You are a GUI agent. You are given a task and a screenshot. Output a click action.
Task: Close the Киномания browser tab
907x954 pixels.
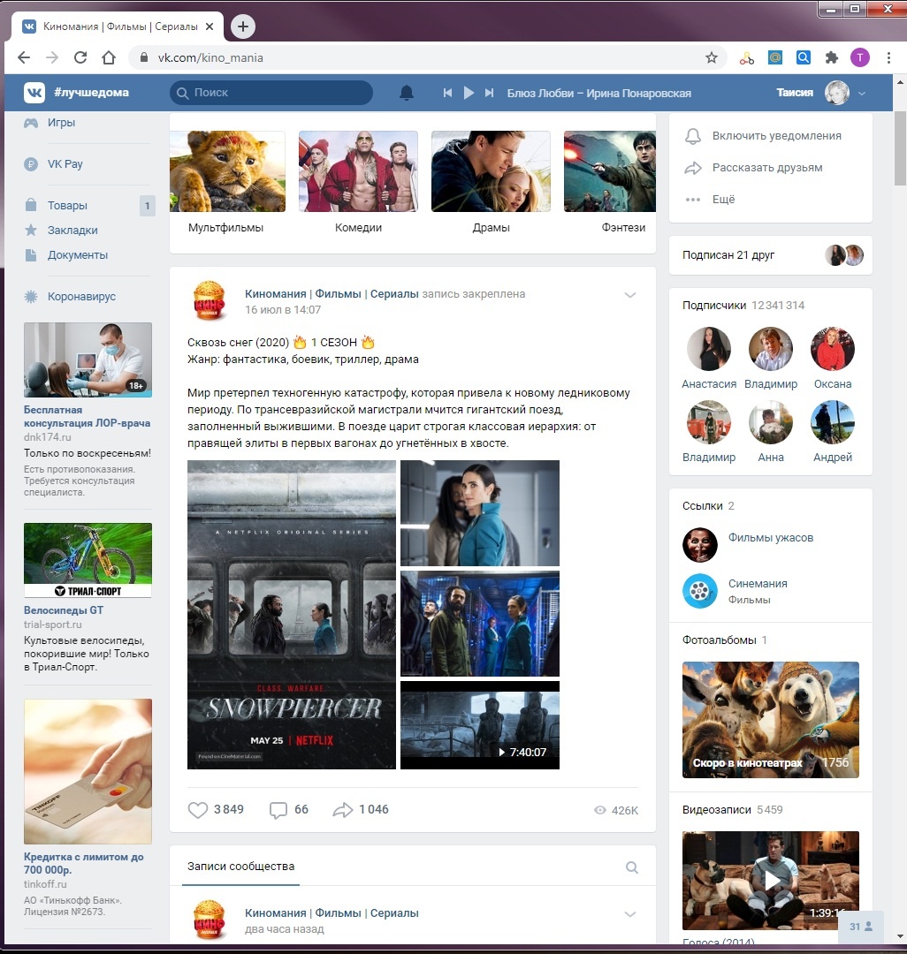pyautogui.click(x=210, y=26)
